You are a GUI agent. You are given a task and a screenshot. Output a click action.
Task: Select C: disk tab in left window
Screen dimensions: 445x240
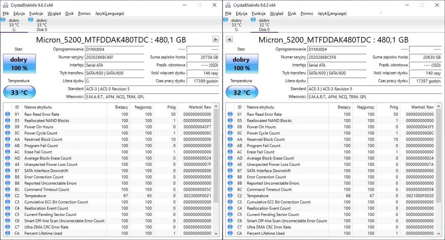14,25
